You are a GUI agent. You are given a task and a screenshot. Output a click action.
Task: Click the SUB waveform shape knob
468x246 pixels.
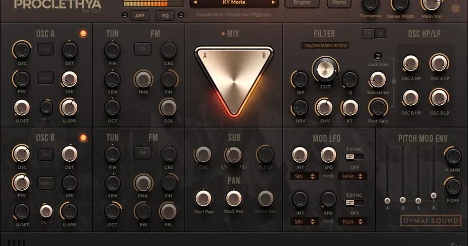click(x=234, y=154)
